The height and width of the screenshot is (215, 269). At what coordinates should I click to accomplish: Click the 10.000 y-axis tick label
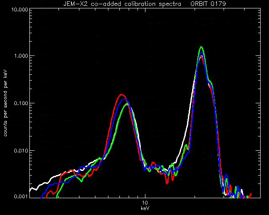tap(20, 9)
